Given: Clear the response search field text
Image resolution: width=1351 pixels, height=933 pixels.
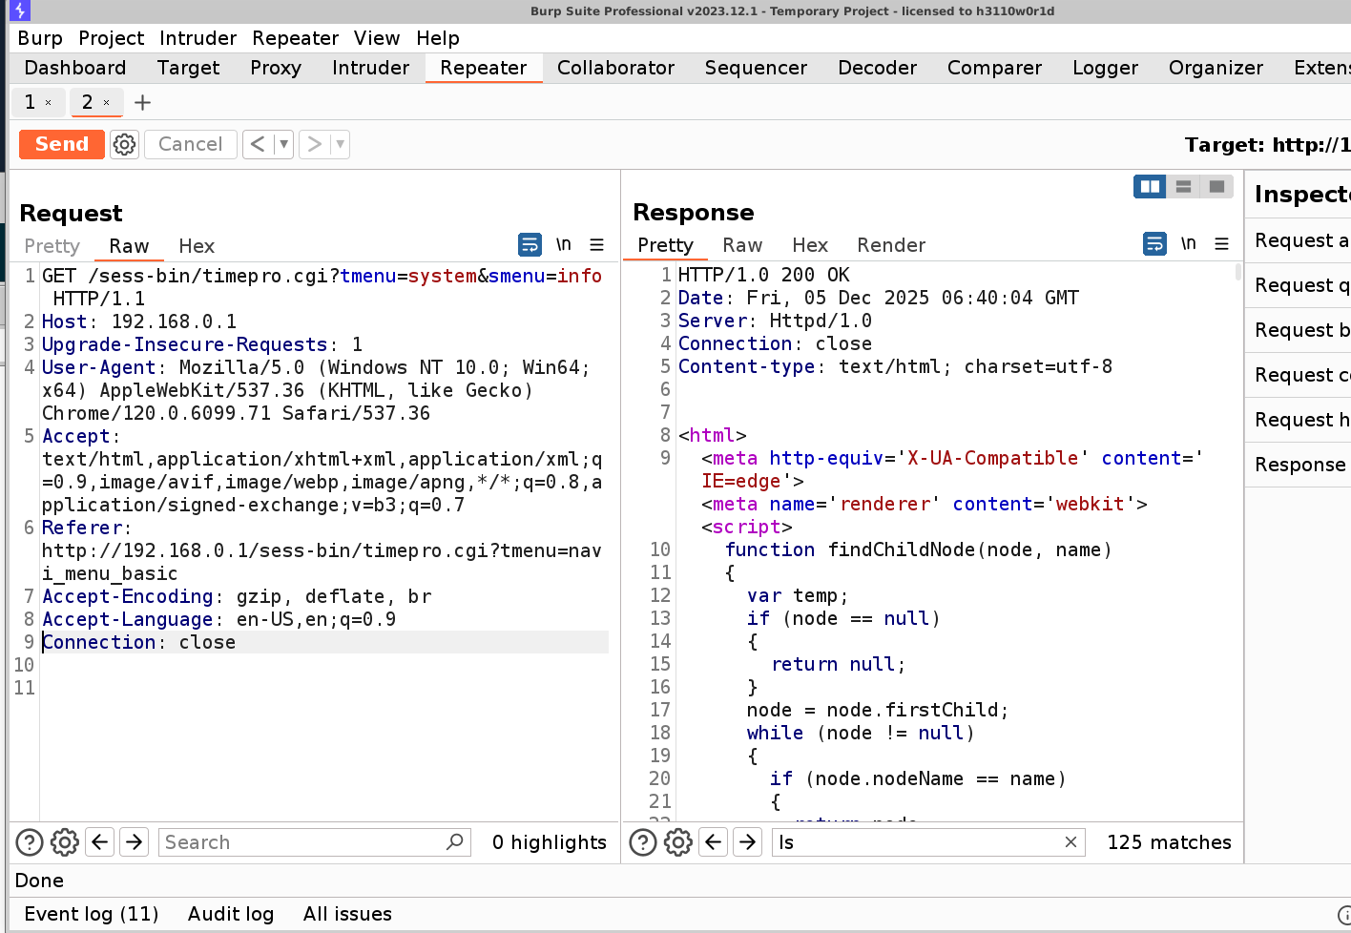Looking at the screenshot, I should [1070, 842].
